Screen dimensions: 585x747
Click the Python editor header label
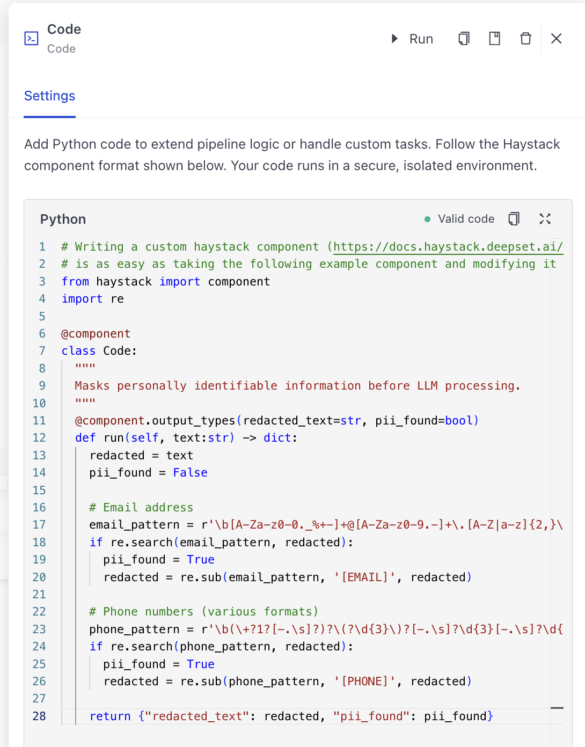point(63,219)
